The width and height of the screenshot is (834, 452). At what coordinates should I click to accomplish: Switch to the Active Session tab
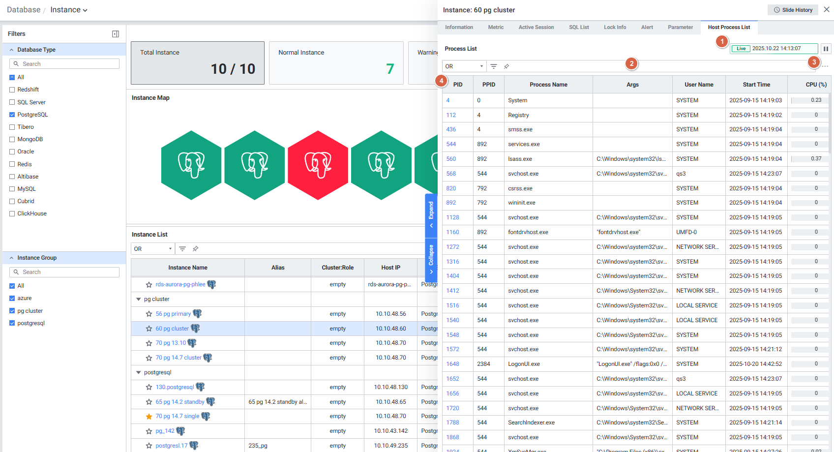(536, 28)
